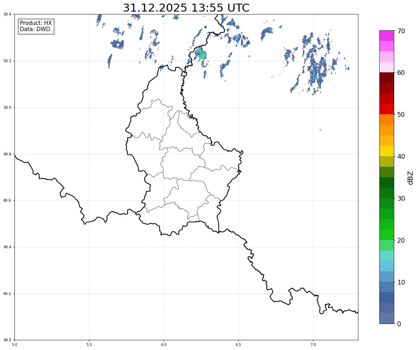This screenshot has height=350, width=417.
Task: Click the longitude tick label '5.0'
Action: pos(14,345)
